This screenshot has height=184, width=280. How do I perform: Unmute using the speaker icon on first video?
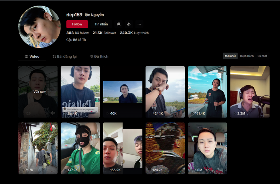[x=53, y=113]
